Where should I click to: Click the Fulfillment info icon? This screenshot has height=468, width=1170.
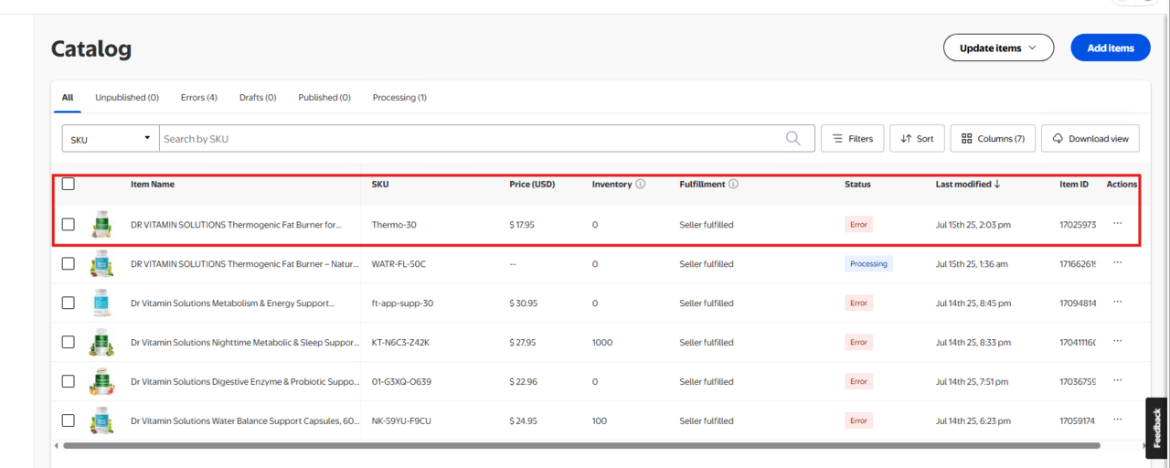click(733, 185)
